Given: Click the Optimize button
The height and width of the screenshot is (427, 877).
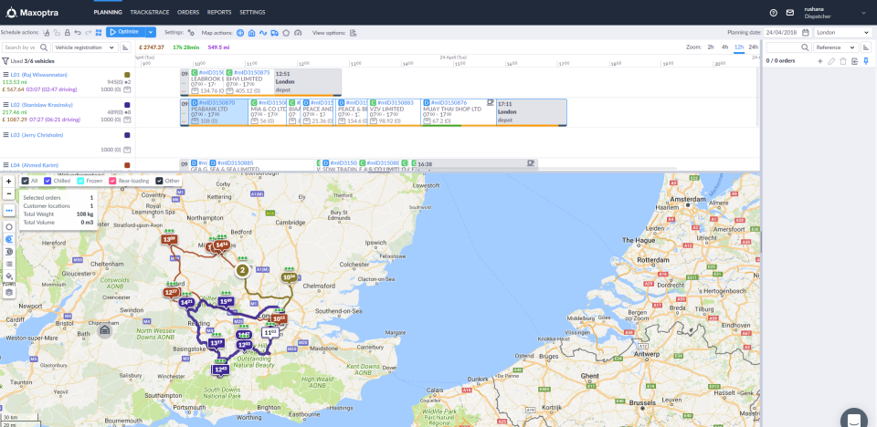Looking at the screenshot, I should (126, 33).
